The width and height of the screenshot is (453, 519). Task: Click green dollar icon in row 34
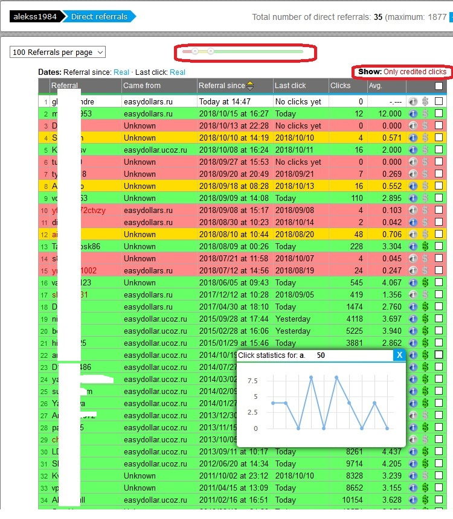click(425, 500)
